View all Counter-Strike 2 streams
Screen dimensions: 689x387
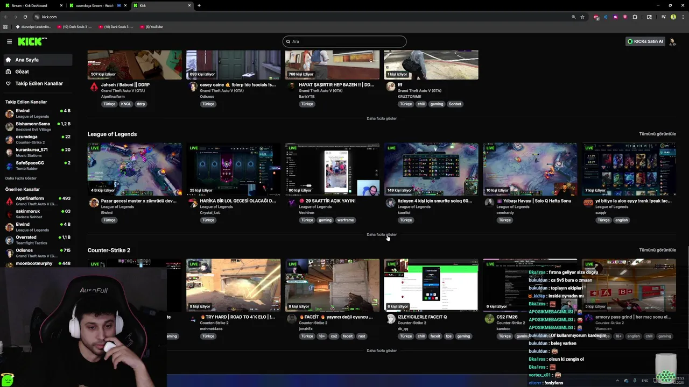(657, 250)
